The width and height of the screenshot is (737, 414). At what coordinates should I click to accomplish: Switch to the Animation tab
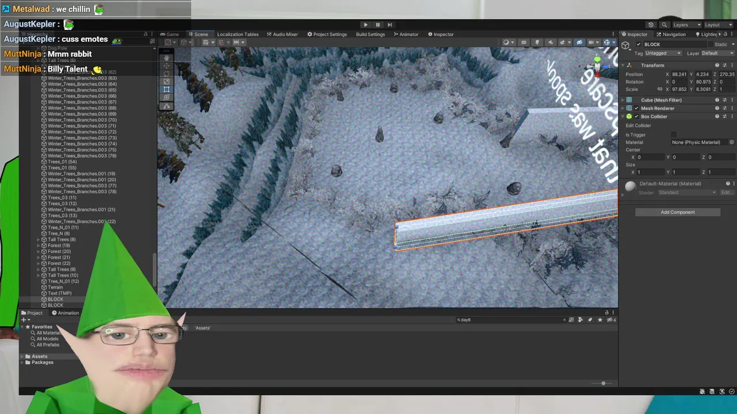pyautogui.click(x=65, y=313)
